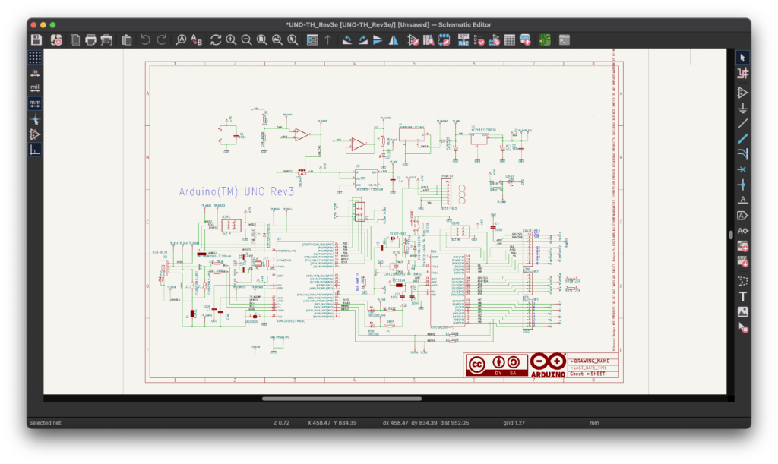
Task: Open the Plot schematic dialog
Action: 106,40
